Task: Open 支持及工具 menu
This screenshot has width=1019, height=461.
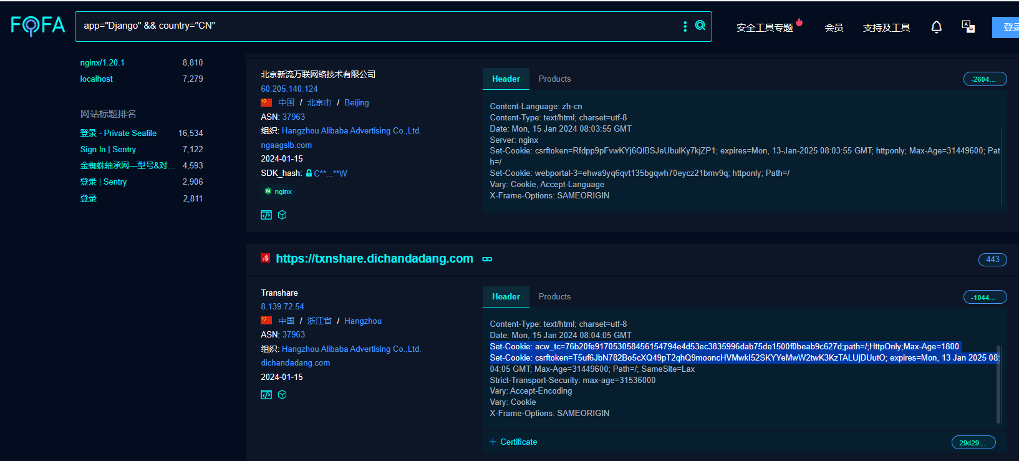Action: point(886,27)
